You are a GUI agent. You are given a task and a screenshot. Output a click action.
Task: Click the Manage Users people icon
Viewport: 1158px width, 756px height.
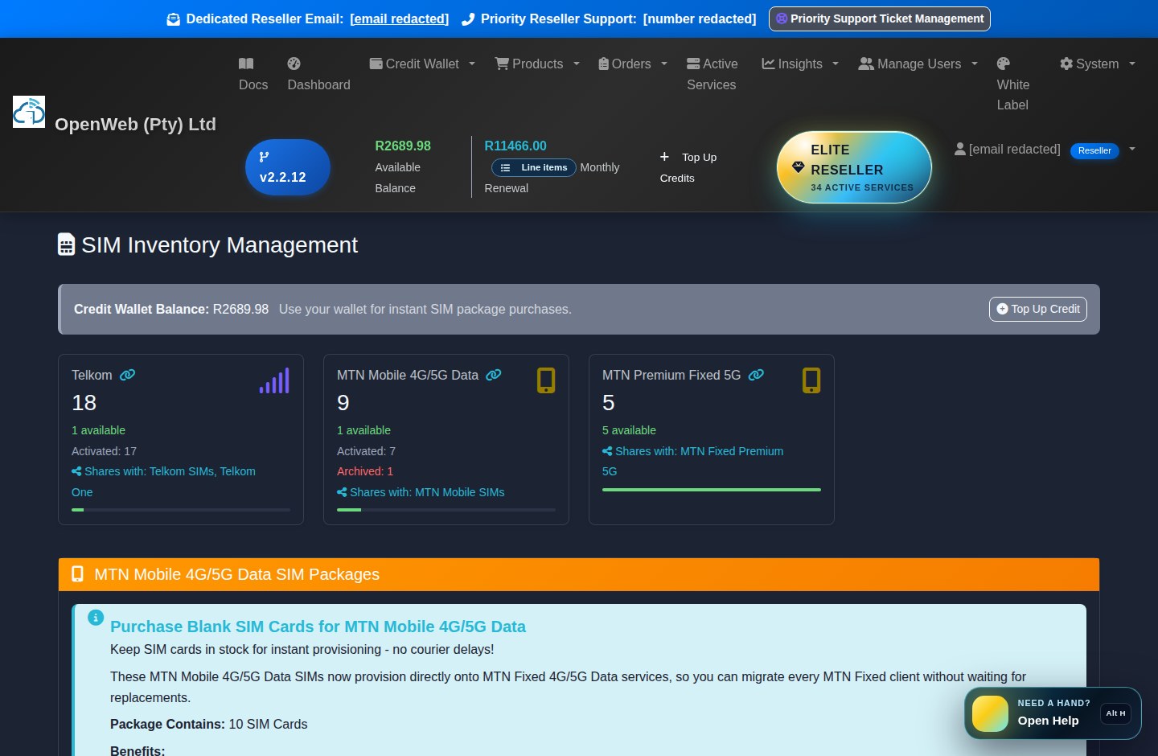[866, 64]
